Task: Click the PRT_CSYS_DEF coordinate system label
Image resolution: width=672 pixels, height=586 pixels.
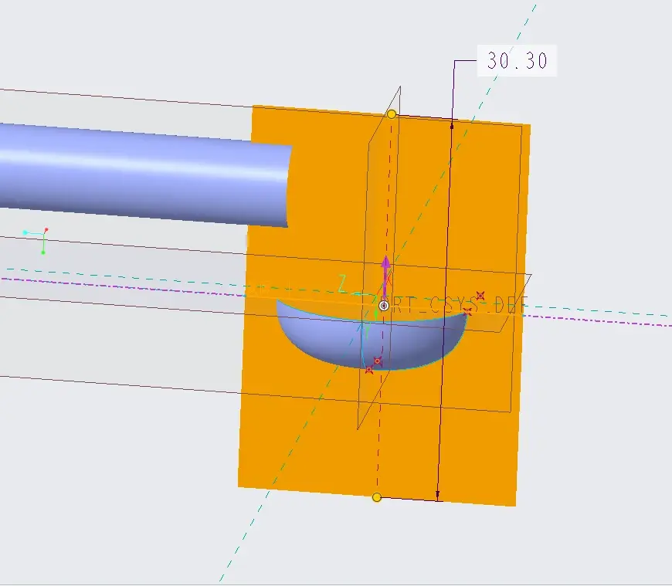Action: pos(454,305)
